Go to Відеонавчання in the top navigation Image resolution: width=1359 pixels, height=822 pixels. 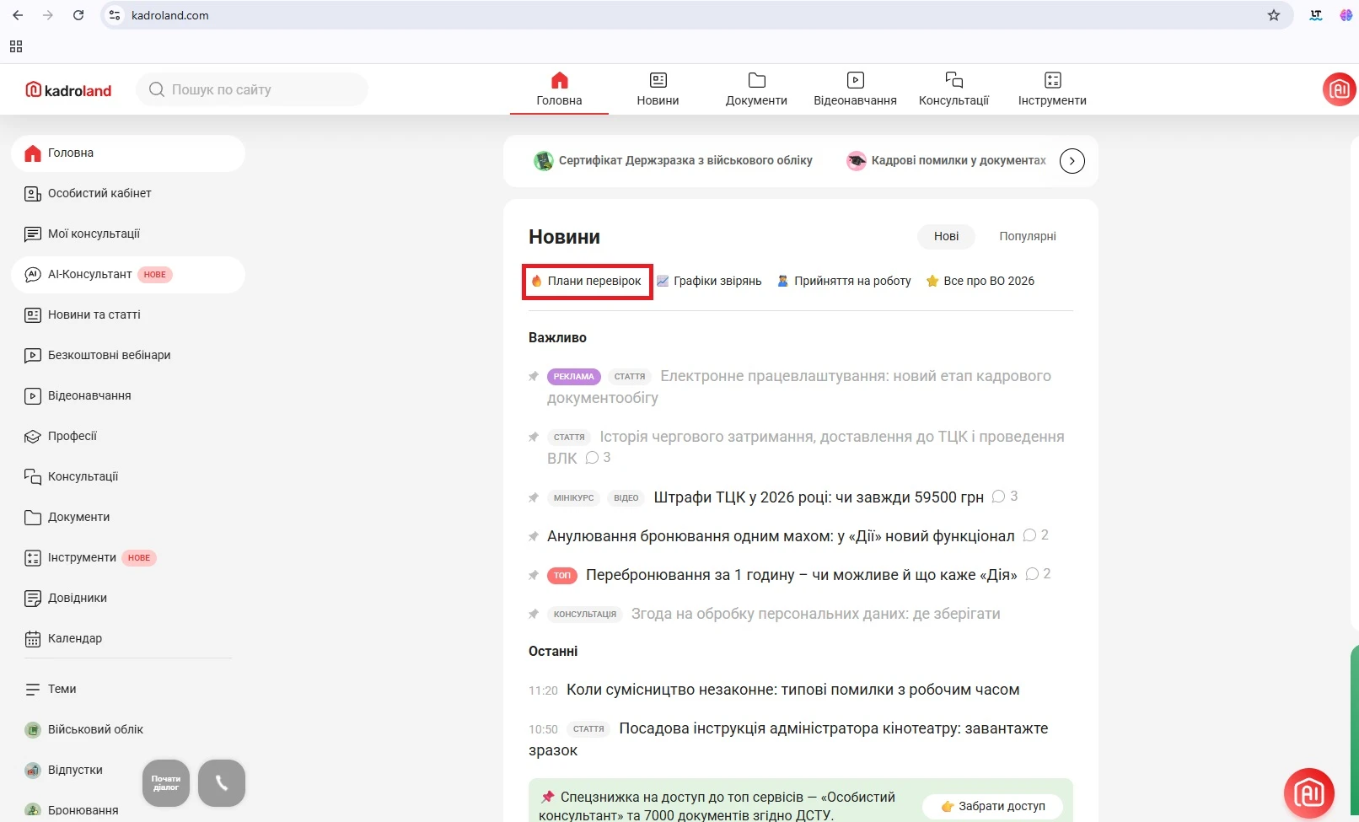click(855, 89)
